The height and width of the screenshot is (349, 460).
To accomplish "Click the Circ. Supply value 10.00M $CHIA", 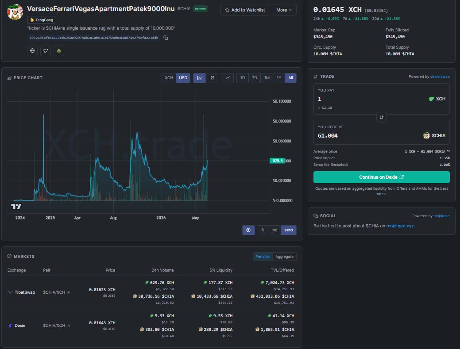I will tap(328, 54).
